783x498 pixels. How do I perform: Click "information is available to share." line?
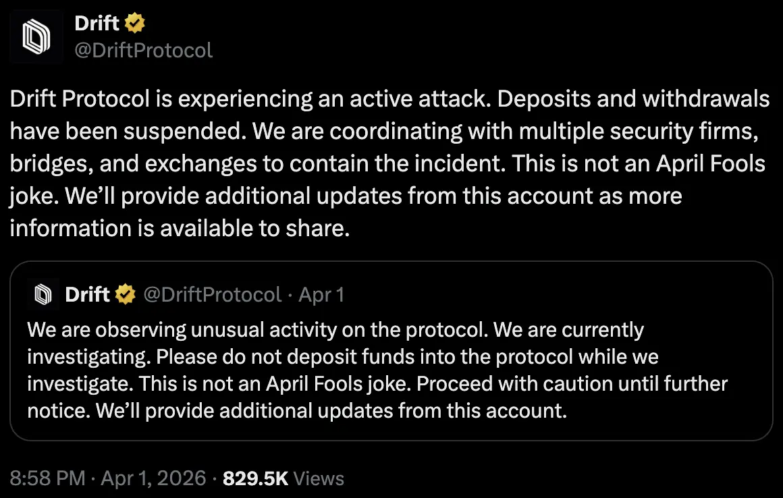(x=180, y=228)
